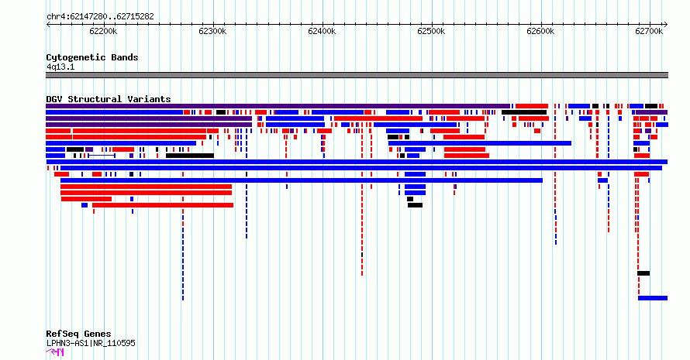Click the right arrowhead of the coordinate ruler
The width and height of the screenshot is (690, 360).
click(x=665, y=25)
